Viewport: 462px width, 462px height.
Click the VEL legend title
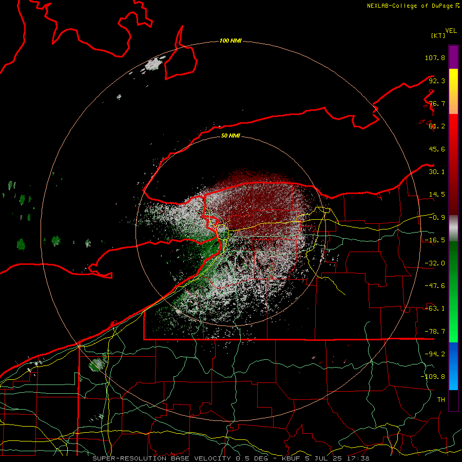pos(451,31)
